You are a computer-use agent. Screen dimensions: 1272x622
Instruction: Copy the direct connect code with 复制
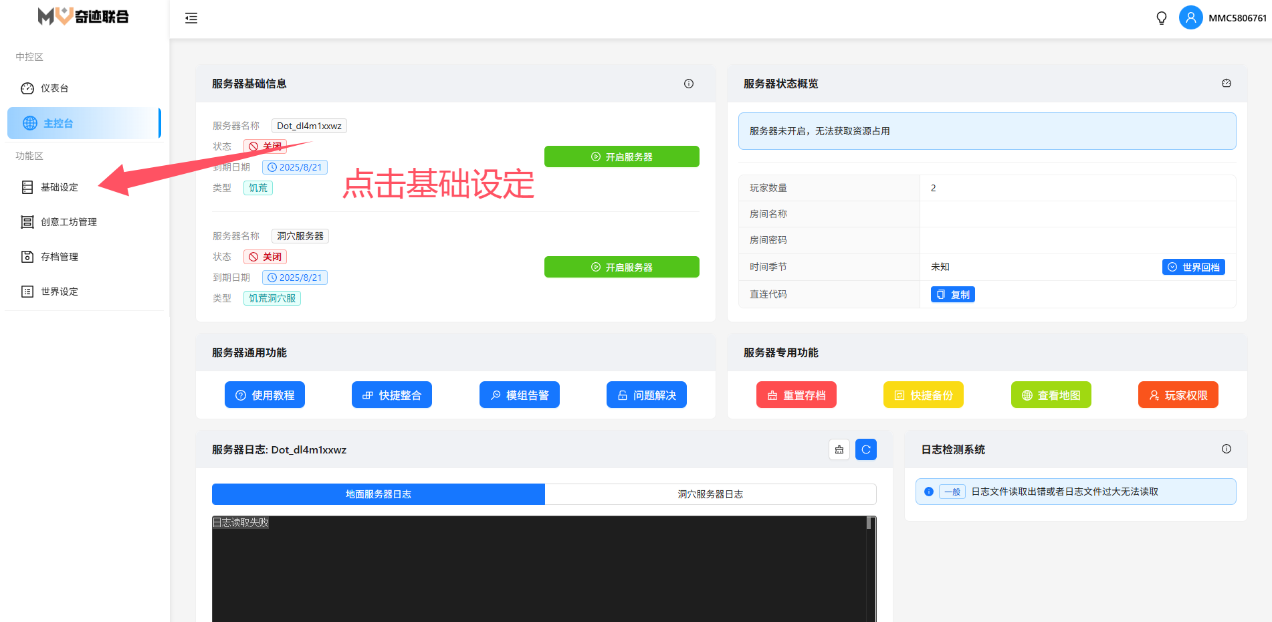pos(952,294)
